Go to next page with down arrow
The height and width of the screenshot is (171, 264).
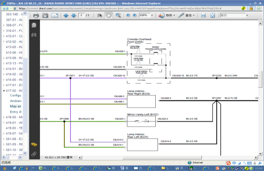tap(74, 16)
